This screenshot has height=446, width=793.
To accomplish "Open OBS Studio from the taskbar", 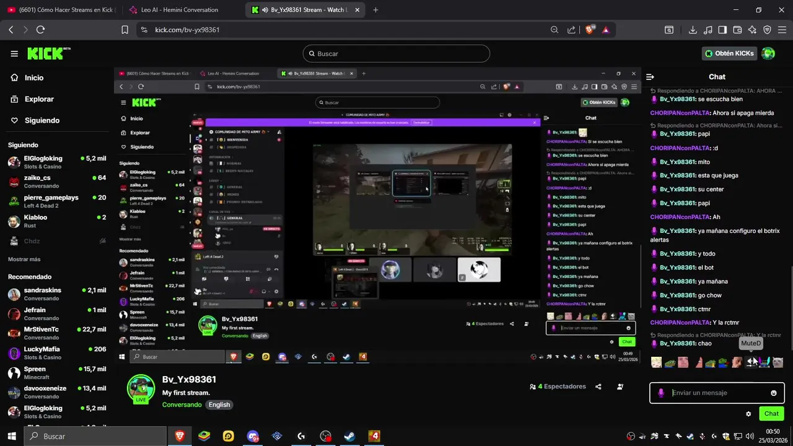I will click(325, 436).
